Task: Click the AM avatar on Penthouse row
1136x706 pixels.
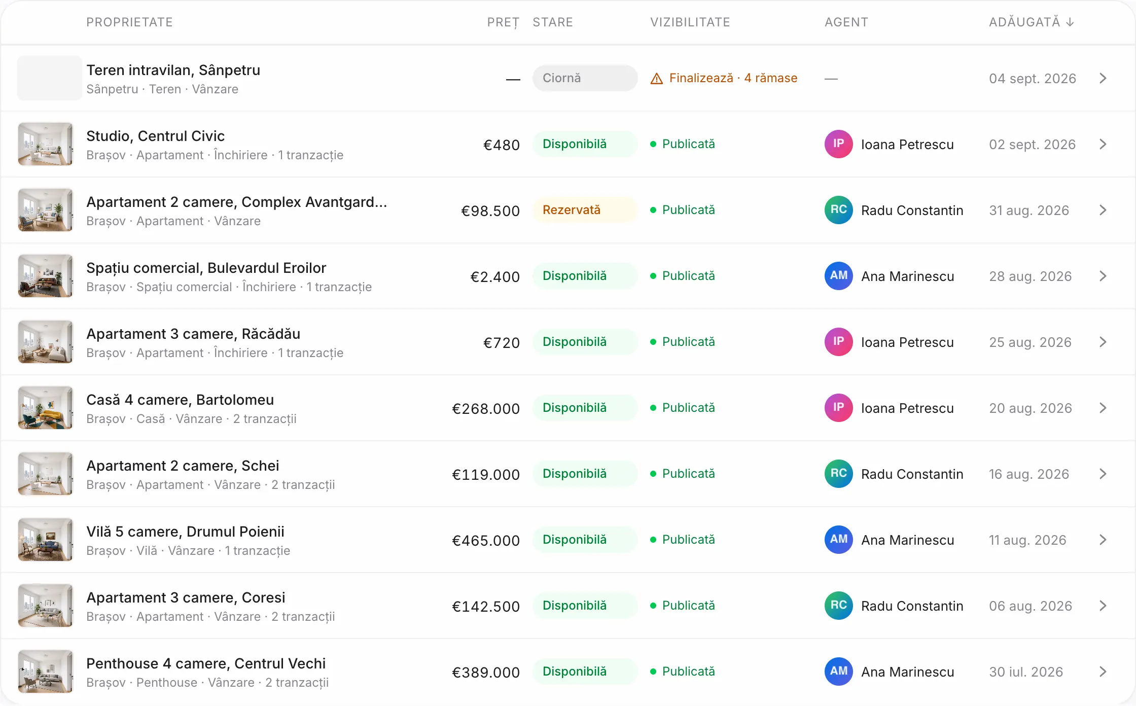Action: coord(839,672)
